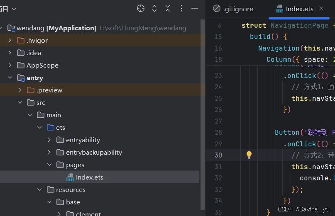The image size is (335, 216).
Task: Collapse the entry module folder
Action: pyautogui.click(x=10, y=78)
